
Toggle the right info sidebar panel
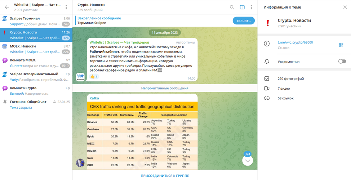click(x=242, y=7)
